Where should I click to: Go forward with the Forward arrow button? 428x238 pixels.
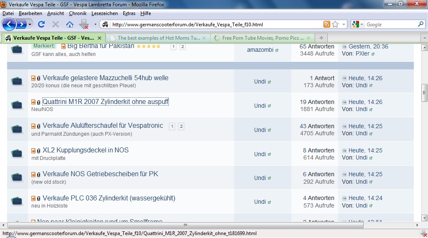pyautogui.click(x=21, y=25)
